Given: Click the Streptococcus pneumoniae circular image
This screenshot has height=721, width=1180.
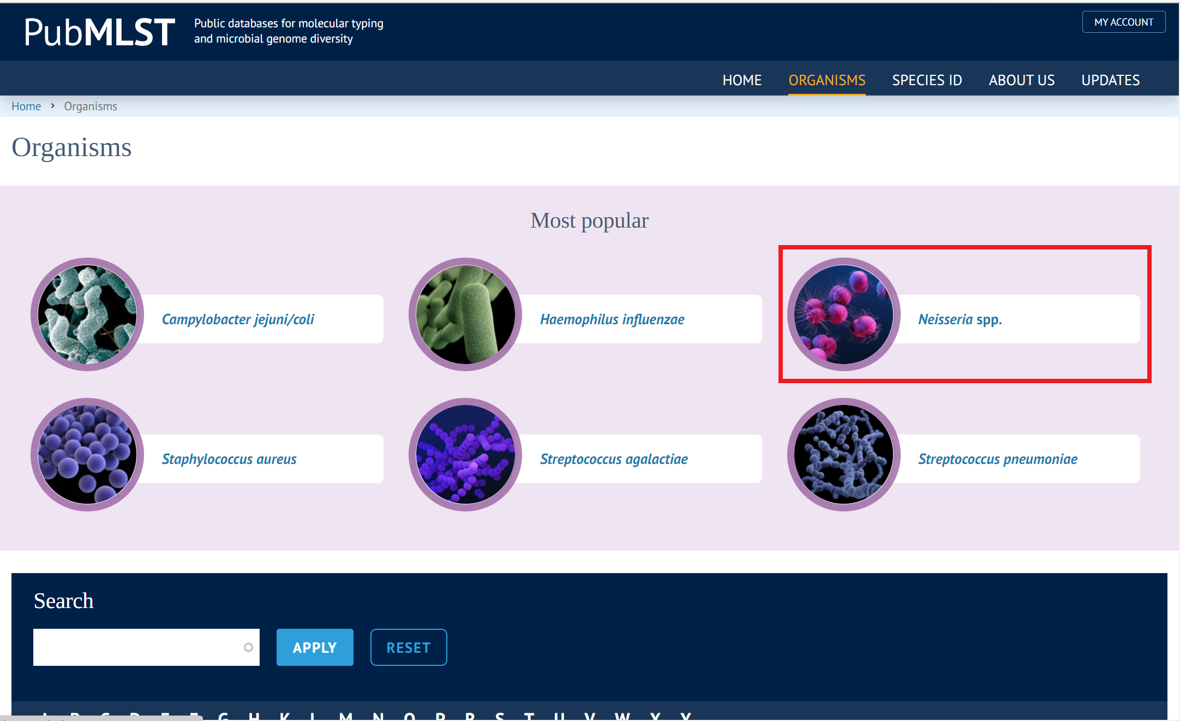Looking at the screenshot, I should (x=844, y=455).
